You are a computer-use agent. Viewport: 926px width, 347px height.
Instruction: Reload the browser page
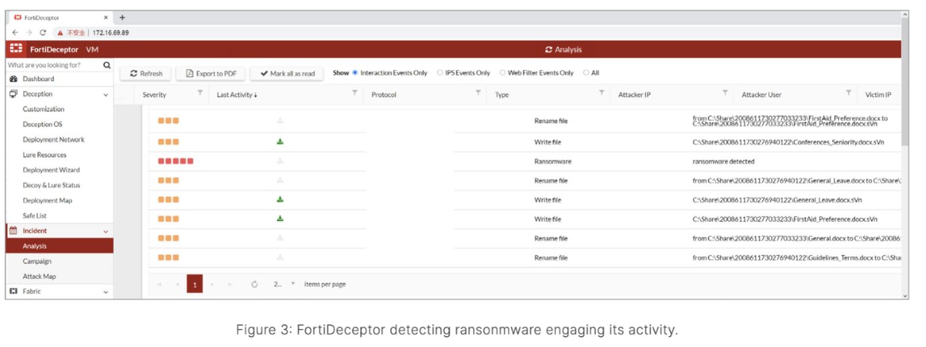click(x=43, y=32)
